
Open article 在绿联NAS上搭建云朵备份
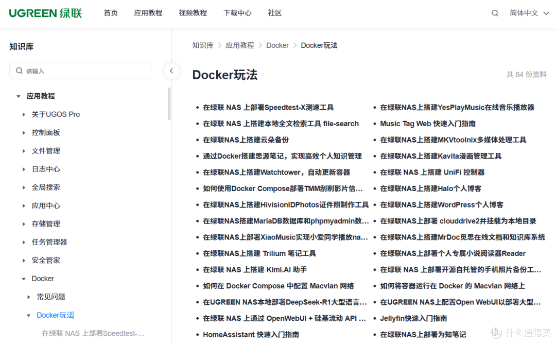tap(246, 140)
